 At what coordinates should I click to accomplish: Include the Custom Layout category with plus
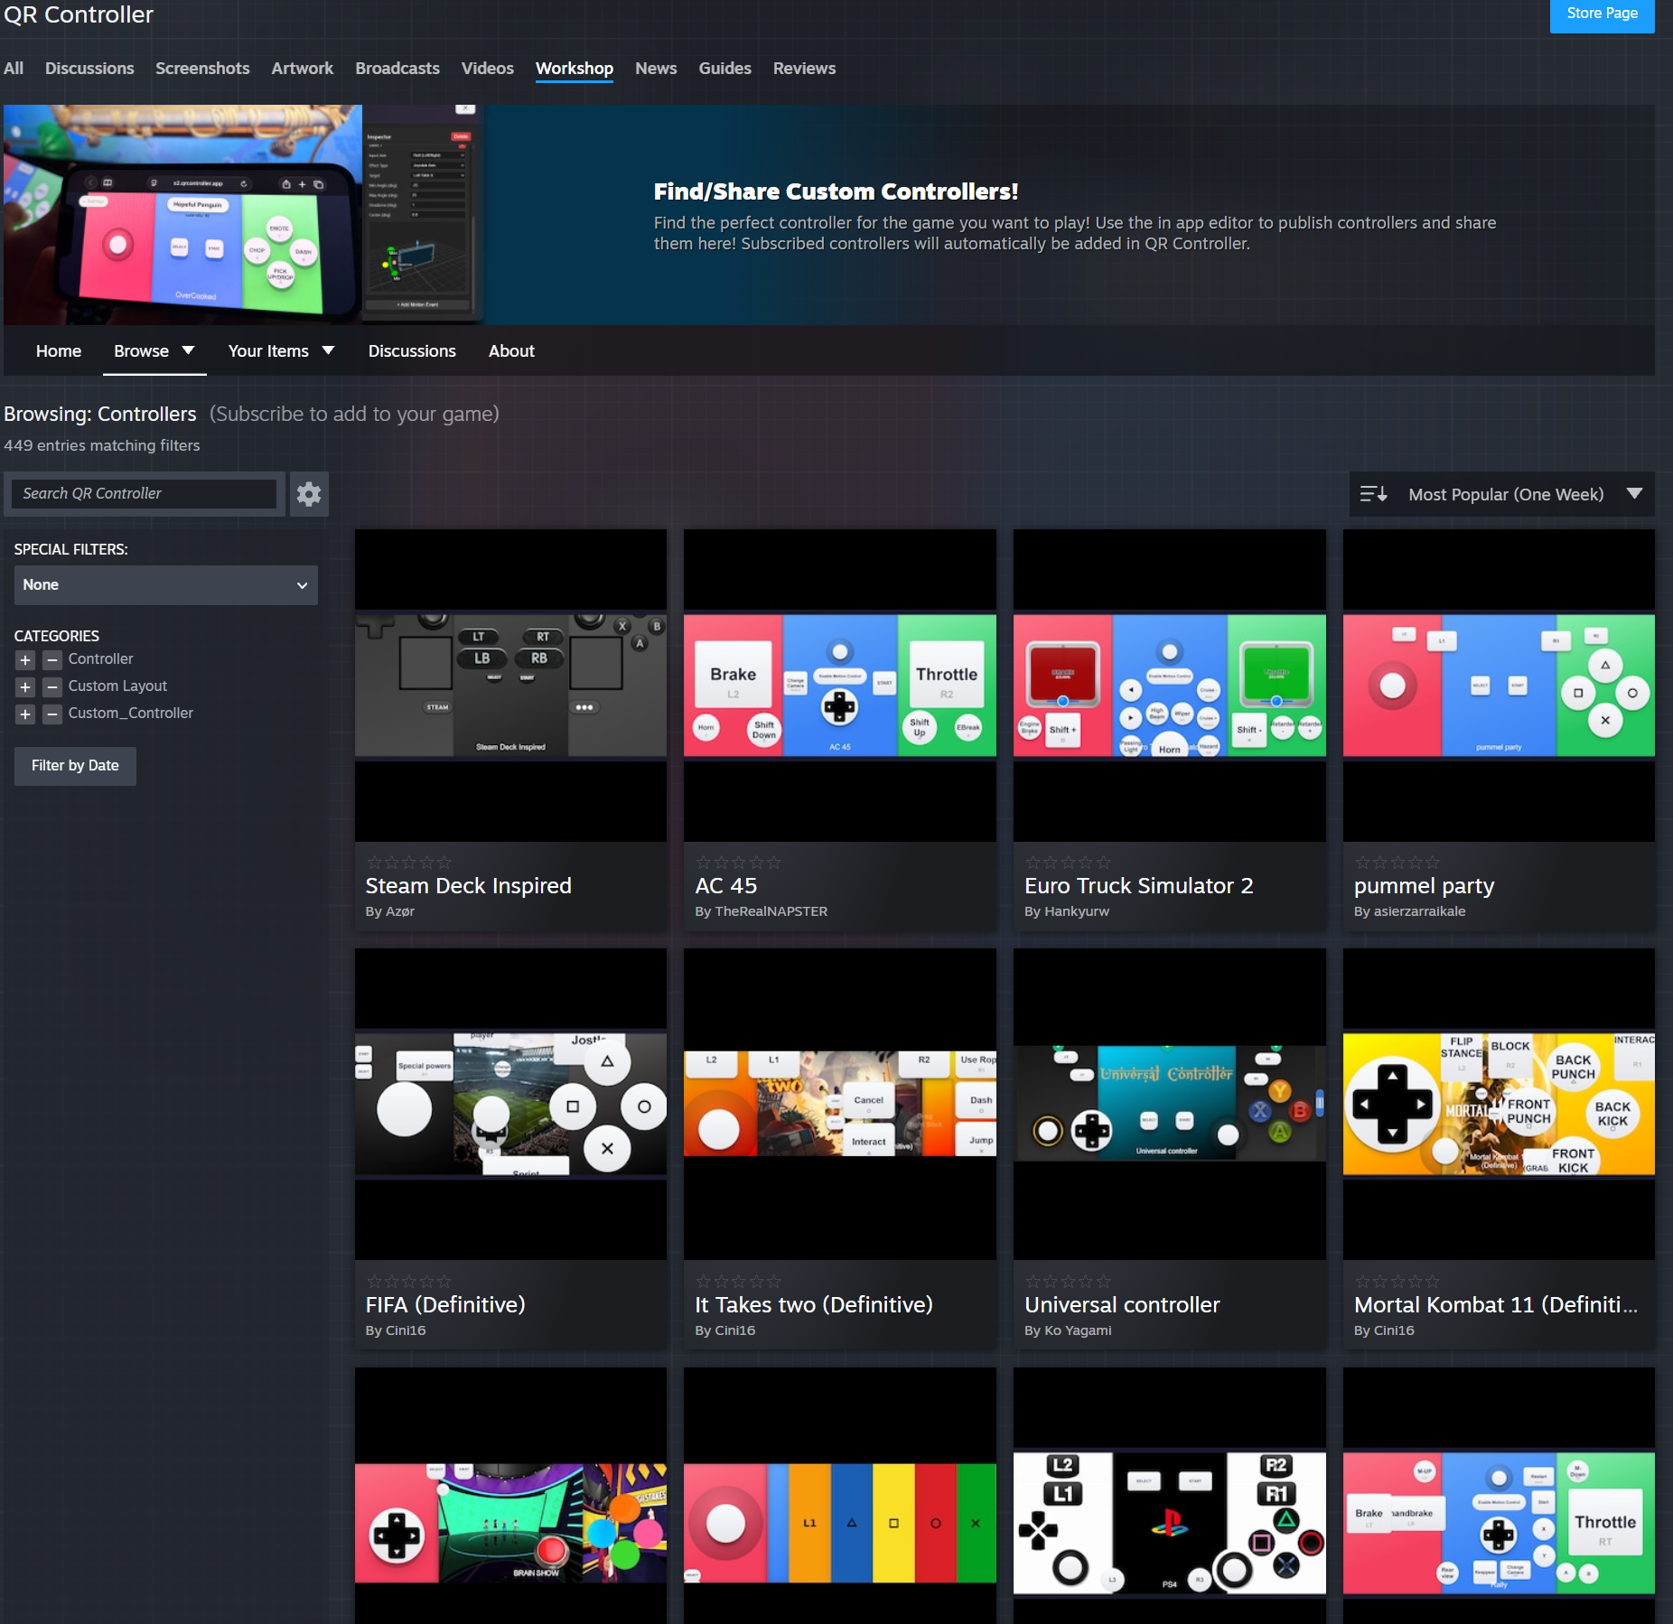25,687
